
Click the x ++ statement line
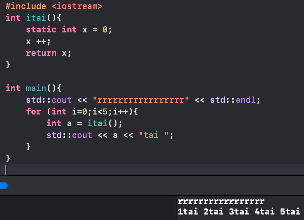click(x=38, y=41)
